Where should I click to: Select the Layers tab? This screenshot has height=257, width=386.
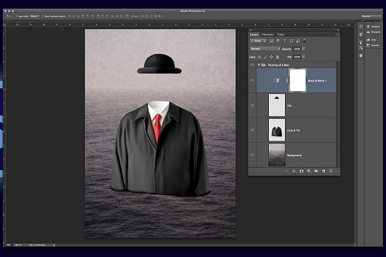point(254,35)
